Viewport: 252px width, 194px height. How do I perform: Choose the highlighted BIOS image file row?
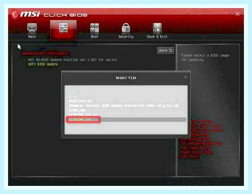tap(126, 119)
